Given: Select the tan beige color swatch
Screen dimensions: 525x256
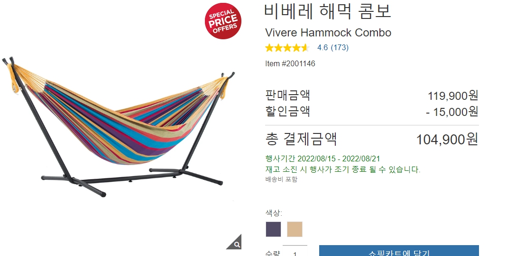Looking at the screenshot, I should 295,229.
